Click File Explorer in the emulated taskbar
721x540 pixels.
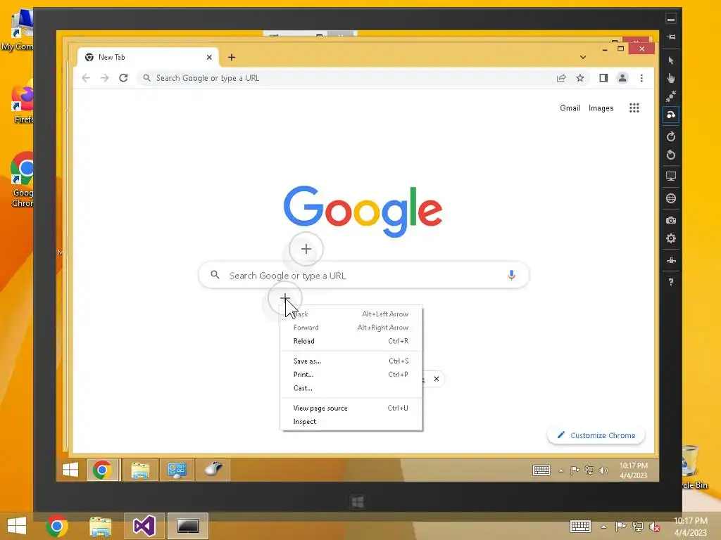[x=140, y=470]
